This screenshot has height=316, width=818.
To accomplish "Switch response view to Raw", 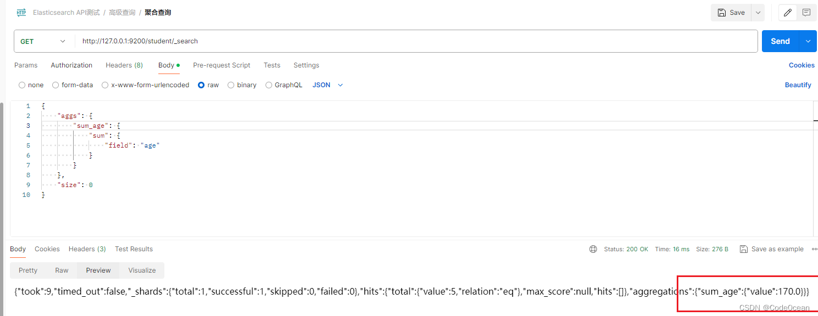I will pos(62,270).
